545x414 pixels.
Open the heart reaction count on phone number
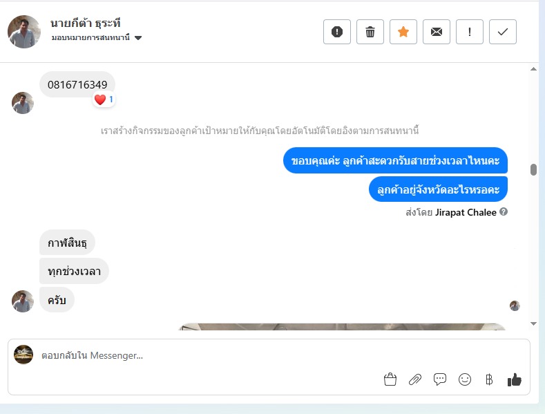pos(104,100)
